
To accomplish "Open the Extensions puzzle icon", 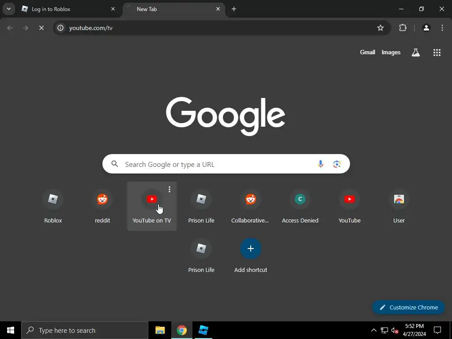I will point(403,28).
